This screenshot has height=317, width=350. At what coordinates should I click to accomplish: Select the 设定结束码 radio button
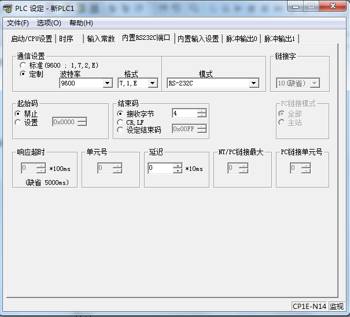pyautogui.click(x=120, y=129)
